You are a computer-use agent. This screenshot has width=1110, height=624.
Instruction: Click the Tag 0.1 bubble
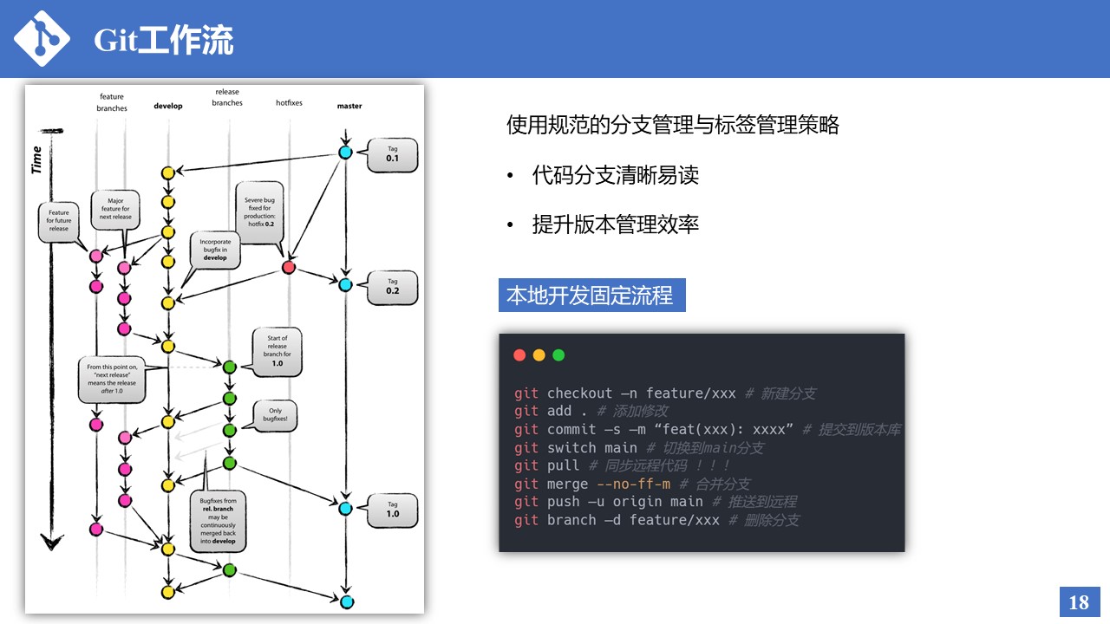pyautogui.click(x=393, y=154)
